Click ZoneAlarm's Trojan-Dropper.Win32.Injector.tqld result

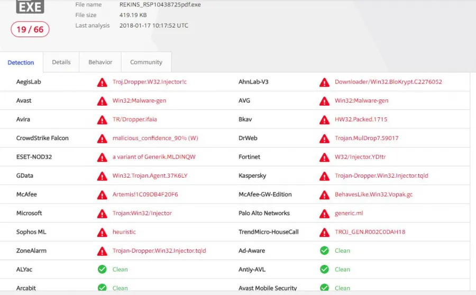pyautogui.click(x=159, y=251)
